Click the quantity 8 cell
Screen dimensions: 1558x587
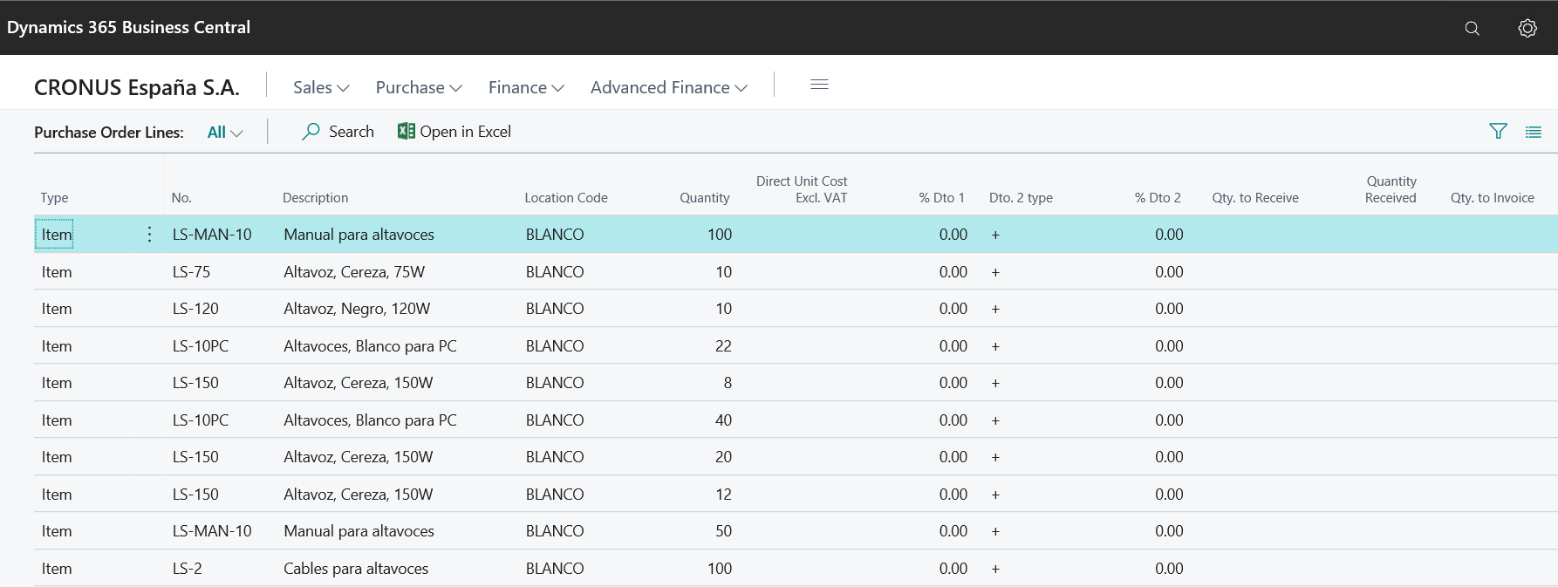(x=728, y=383)
